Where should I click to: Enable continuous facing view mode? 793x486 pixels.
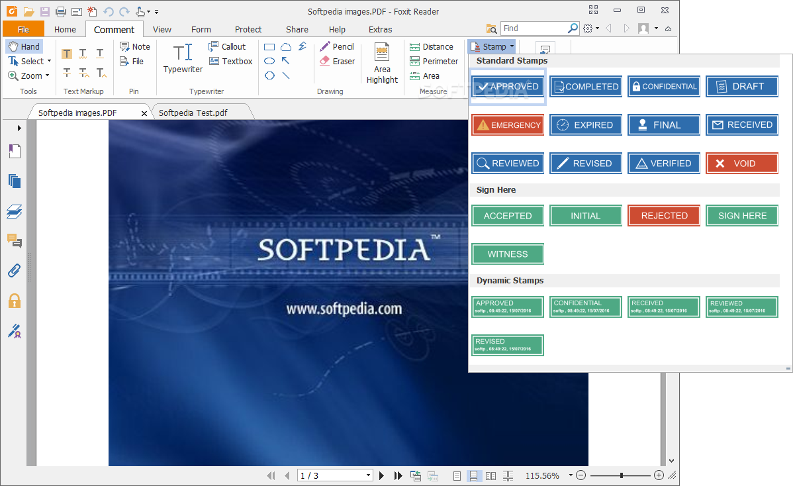coord(508,475)
